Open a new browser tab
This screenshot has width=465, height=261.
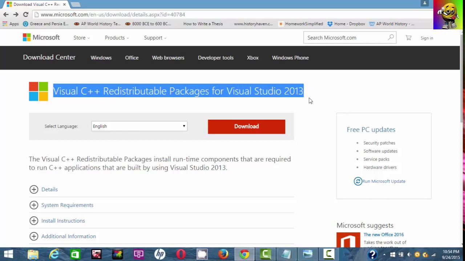(x=76, y=4)
